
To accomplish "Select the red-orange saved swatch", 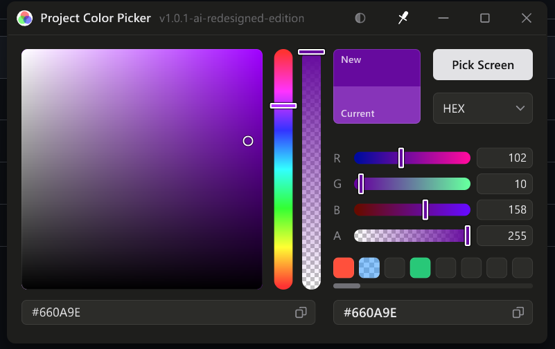I will (344, 268).
